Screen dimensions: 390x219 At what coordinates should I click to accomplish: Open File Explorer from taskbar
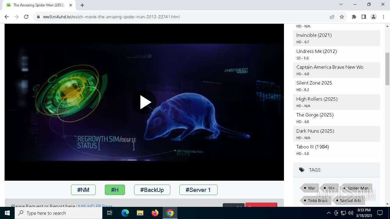(x=140, y=213)
